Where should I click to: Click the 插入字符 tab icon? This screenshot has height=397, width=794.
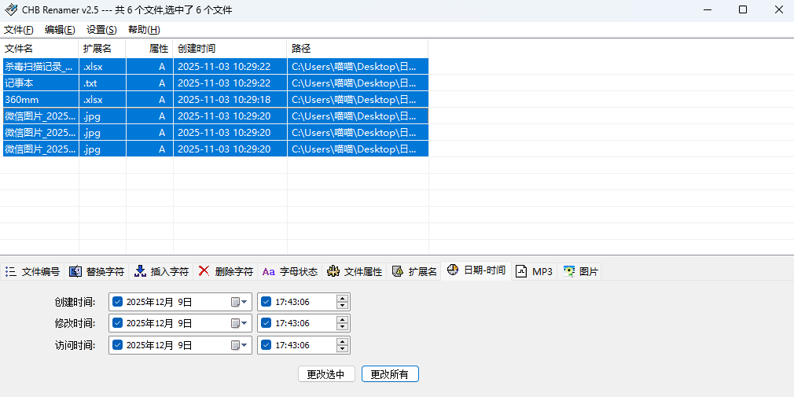coord(140,271)
